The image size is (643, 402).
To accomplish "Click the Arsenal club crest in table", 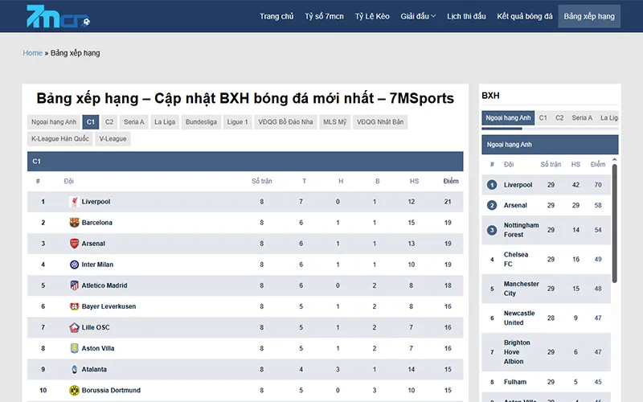I will [74, 244].
